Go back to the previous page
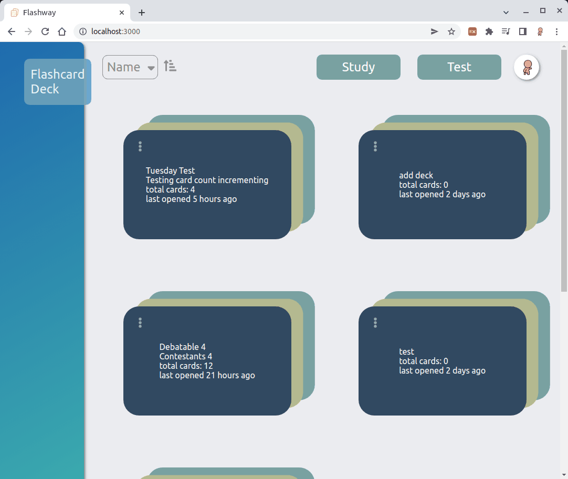Viewport: 568px width, 479px height. pyautogui.click(x=12, y=31)
